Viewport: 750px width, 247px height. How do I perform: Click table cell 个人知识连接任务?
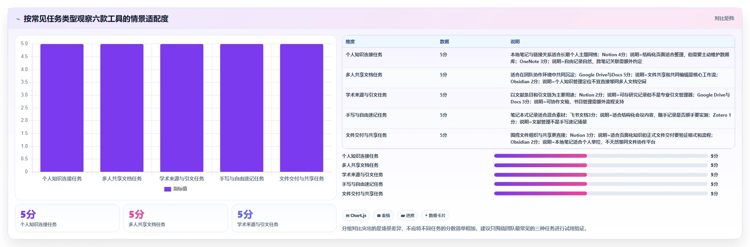point(364,55)
